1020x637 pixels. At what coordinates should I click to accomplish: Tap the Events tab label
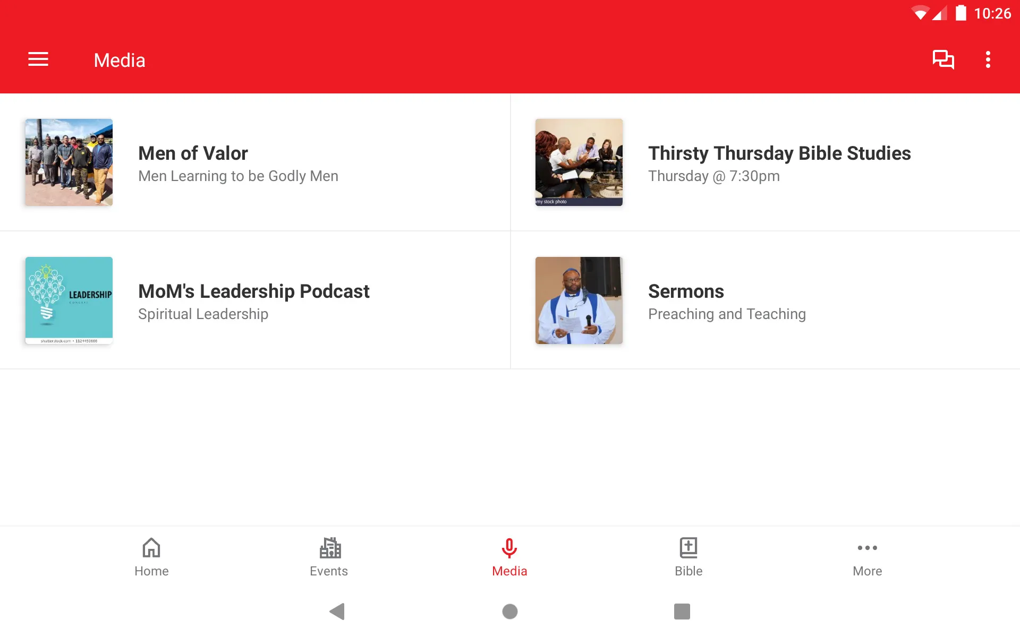point(328,571)
